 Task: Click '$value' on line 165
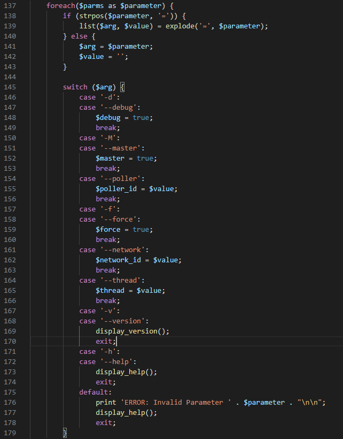(149, 291)
